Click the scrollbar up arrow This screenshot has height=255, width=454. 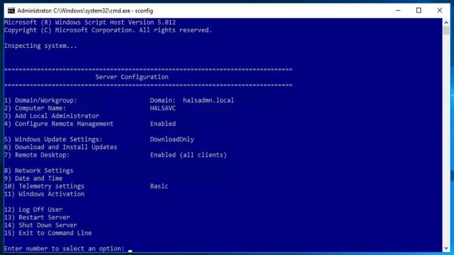(446, 22)
